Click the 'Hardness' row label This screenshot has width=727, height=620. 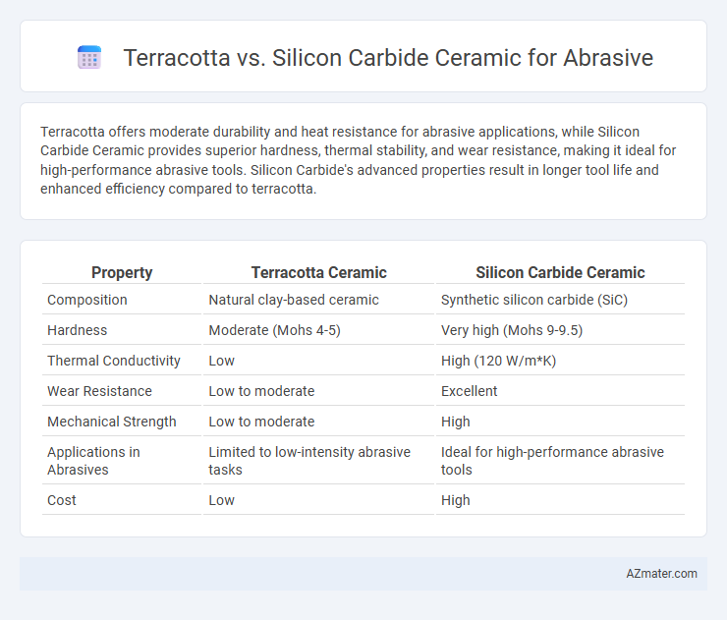coord(77,330)
